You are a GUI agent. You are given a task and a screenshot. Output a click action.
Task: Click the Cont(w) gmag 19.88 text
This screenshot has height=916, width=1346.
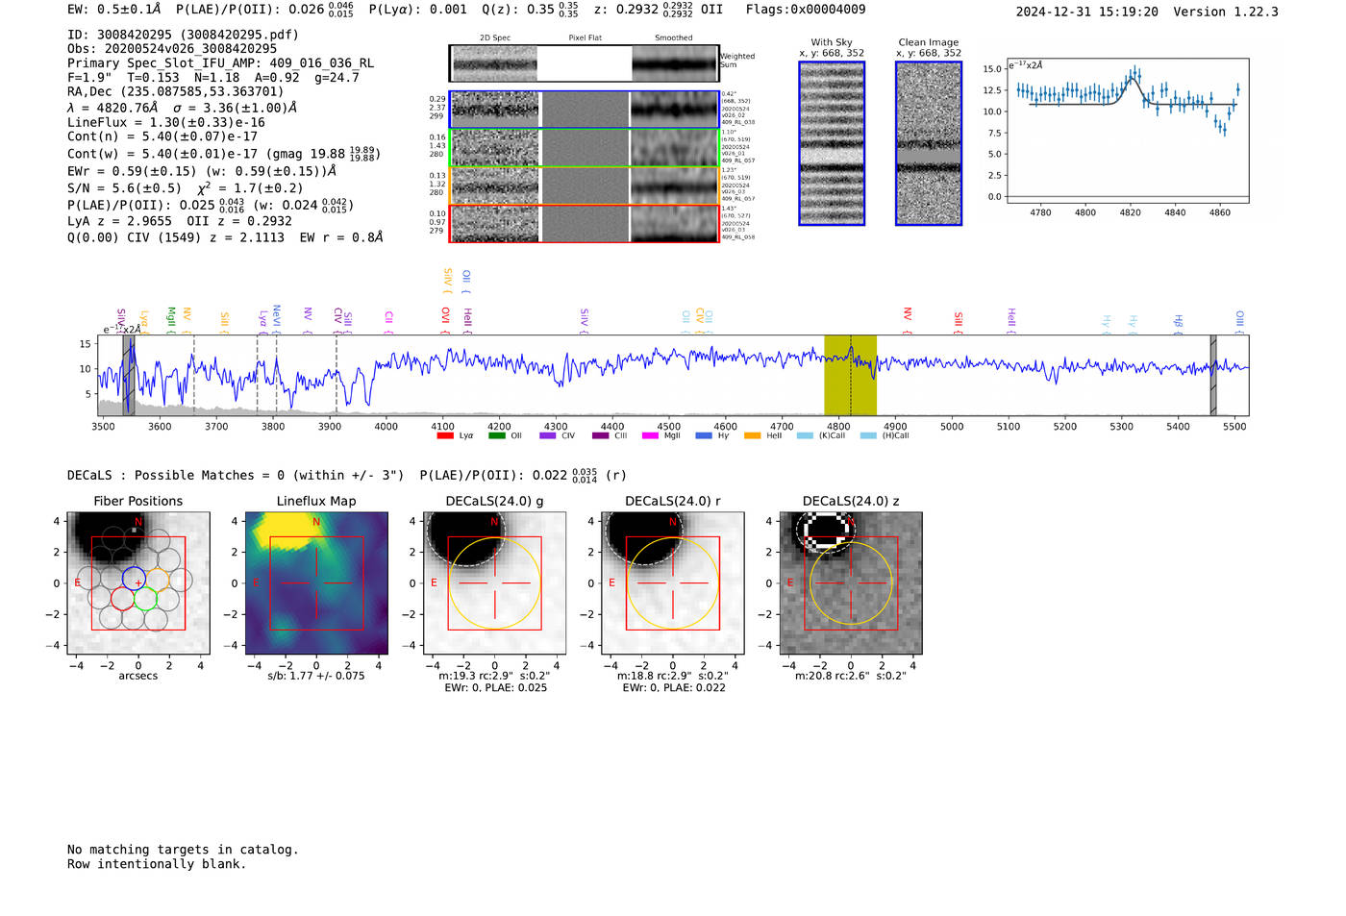coord(224,154)
